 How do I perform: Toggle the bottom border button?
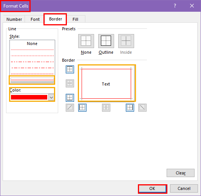click(70, 98)
